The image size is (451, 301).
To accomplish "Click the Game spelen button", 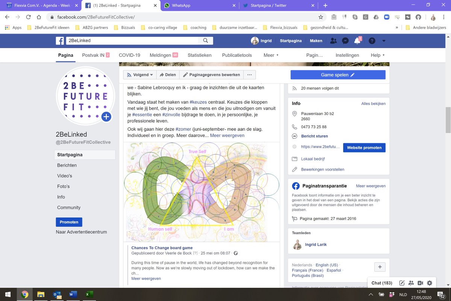I will [x=338, y=75].
